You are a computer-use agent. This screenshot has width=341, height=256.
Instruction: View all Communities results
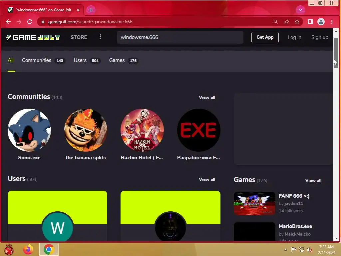click(x=207, y=97)
